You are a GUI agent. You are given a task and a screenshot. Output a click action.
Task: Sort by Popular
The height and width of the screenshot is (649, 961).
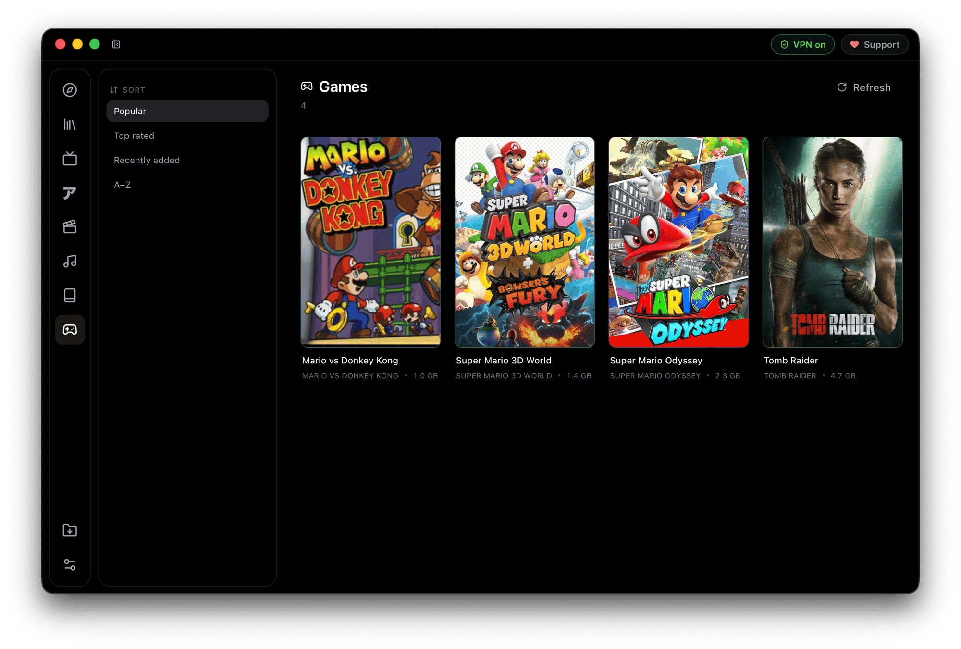187,111
